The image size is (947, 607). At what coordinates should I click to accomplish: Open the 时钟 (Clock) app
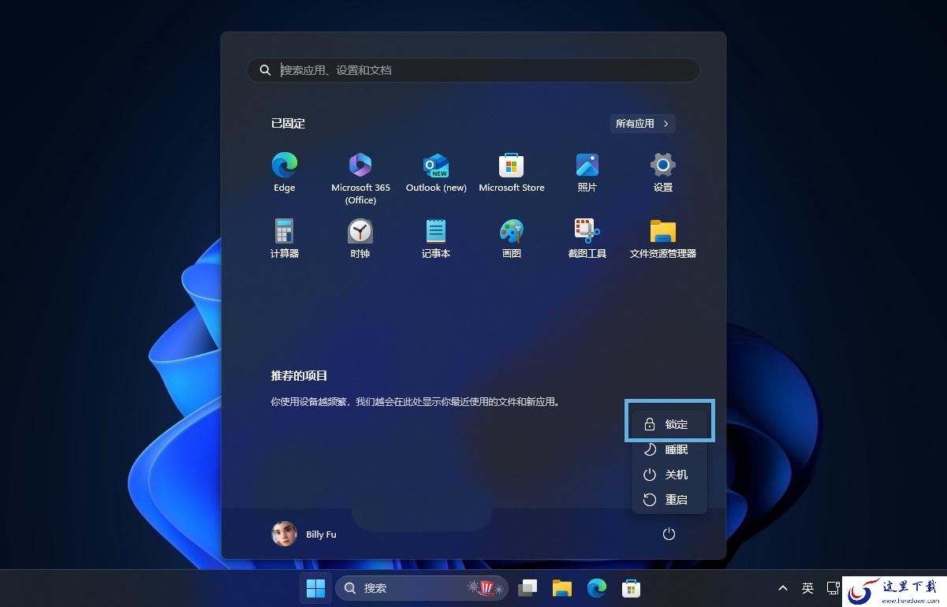coord(360,239)
